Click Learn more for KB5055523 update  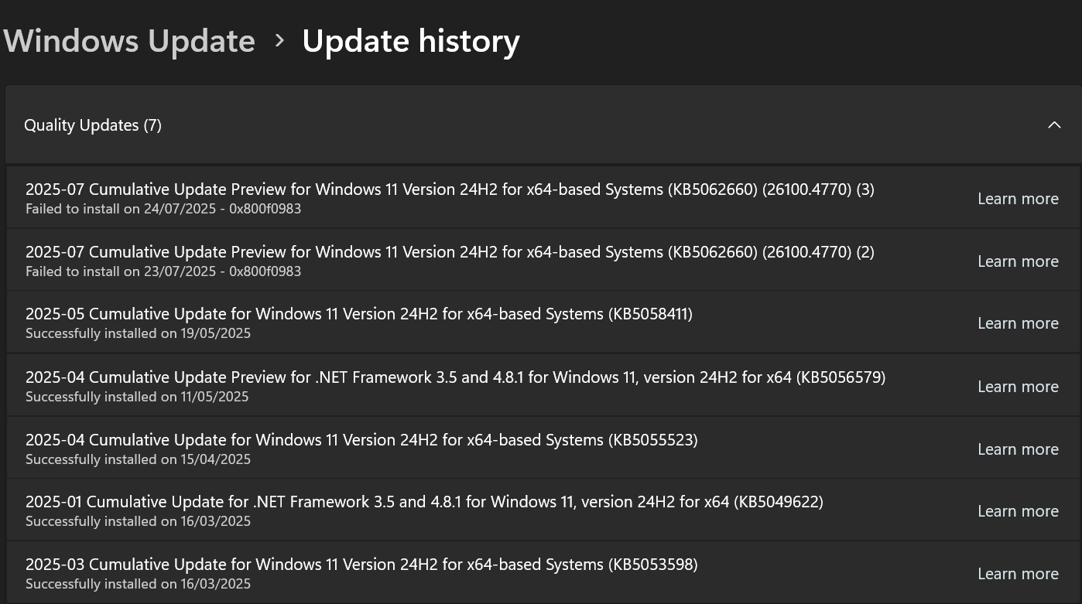(x=1018, y=449)
